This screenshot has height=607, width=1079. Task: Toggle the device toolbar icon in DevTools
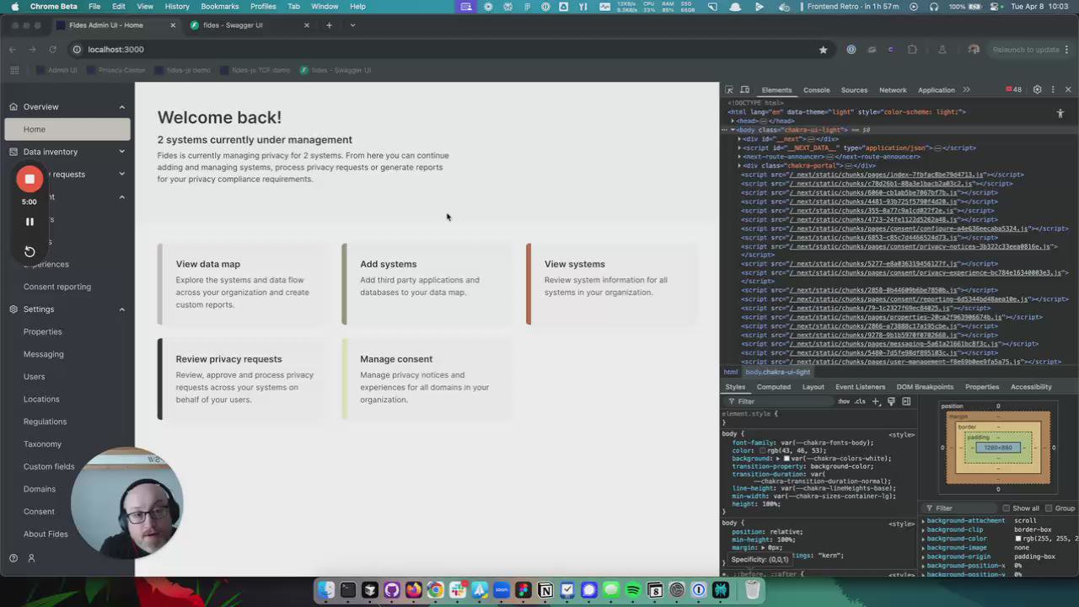pos(745,89)
